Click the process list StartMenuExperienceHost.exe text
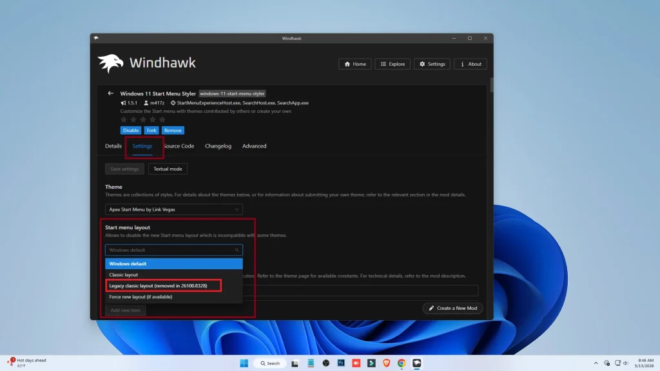Viewport: 660px width, 371px height. point(209,102)
